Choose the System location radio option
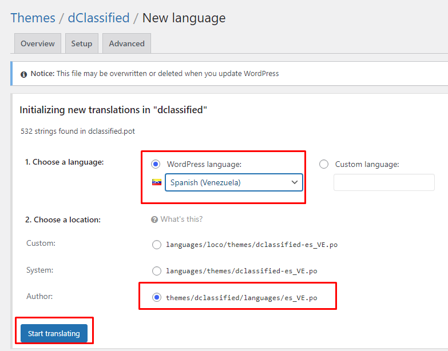This screenshot has width=448, height=351. 157,271
